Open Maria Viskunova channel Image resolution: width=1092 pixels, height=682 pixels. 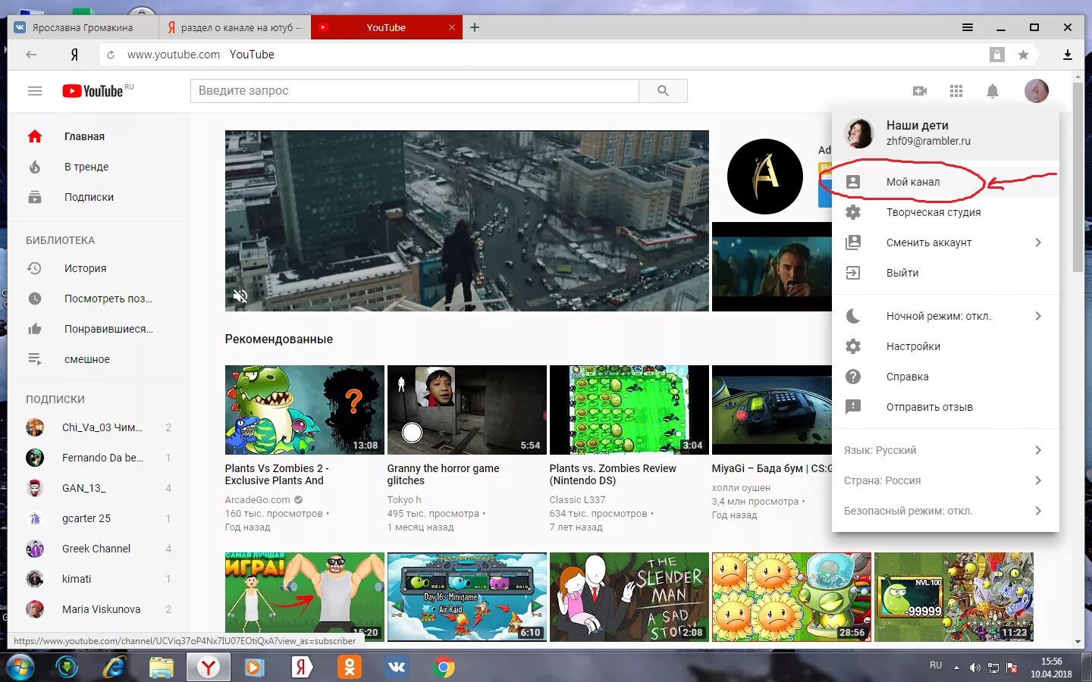99,609
